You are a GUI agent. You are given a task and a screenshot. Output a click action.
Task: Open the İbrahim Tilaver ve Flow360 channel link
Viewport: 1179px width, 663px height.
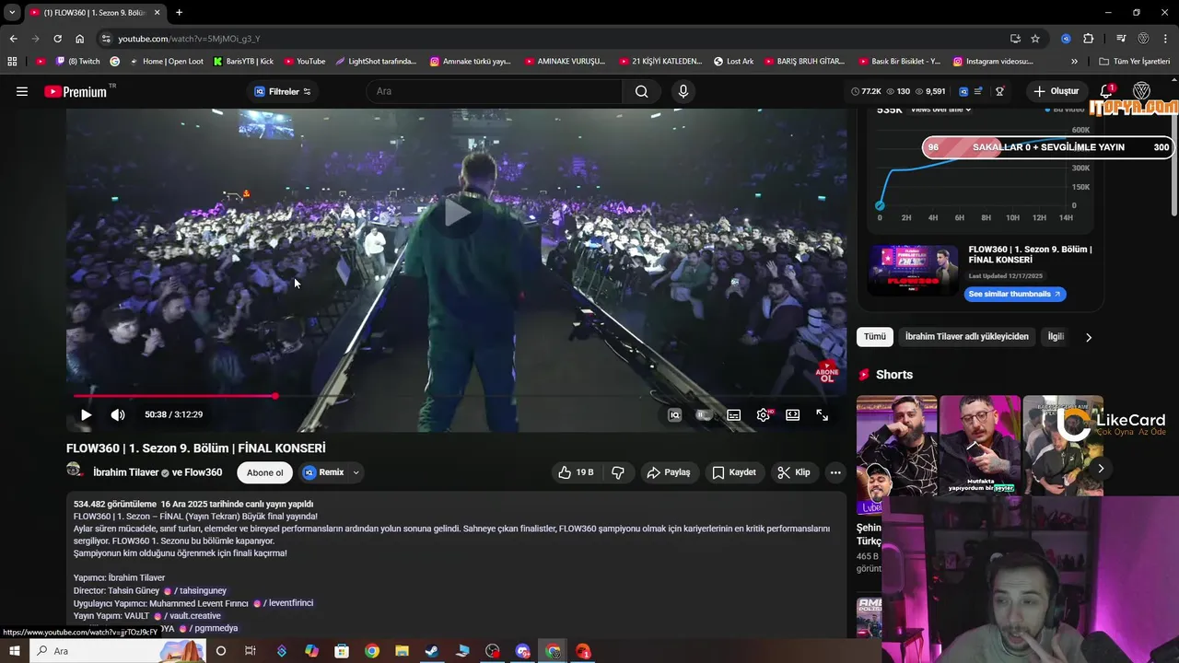coord(158,472)
